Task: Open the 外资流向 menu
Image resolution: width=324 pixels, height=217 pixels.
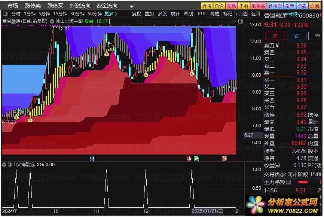Action: 80,6
